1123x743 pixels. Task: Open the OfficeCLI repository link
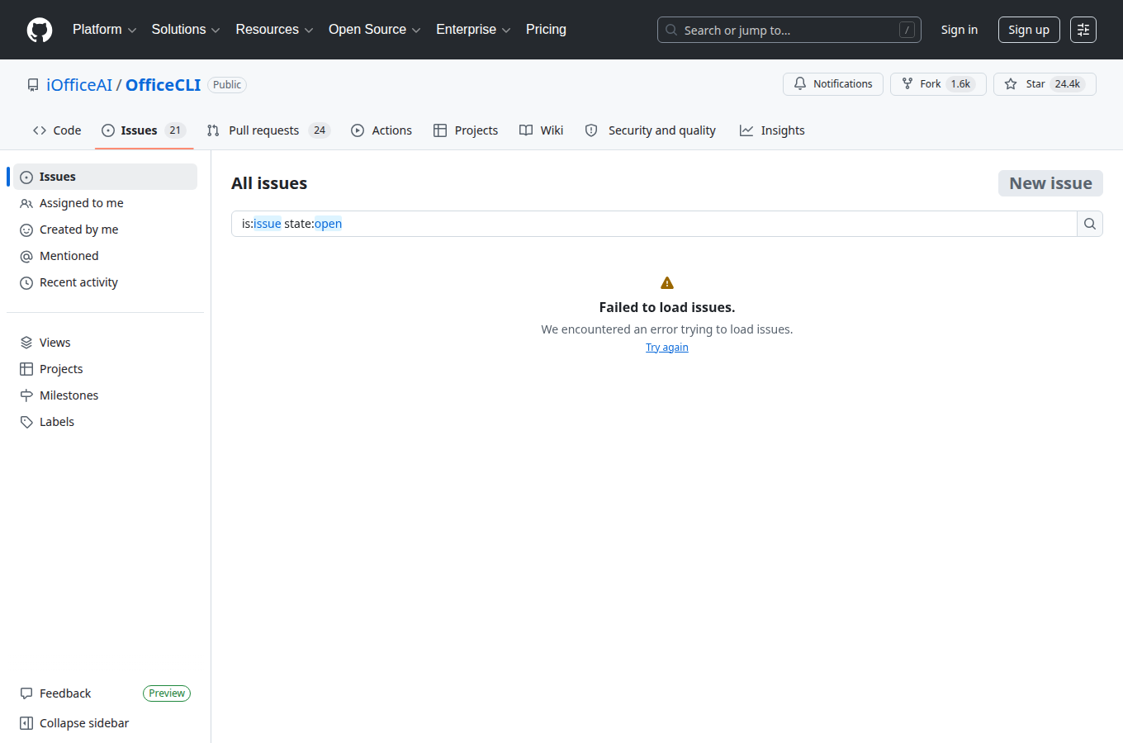coord(163,85)
